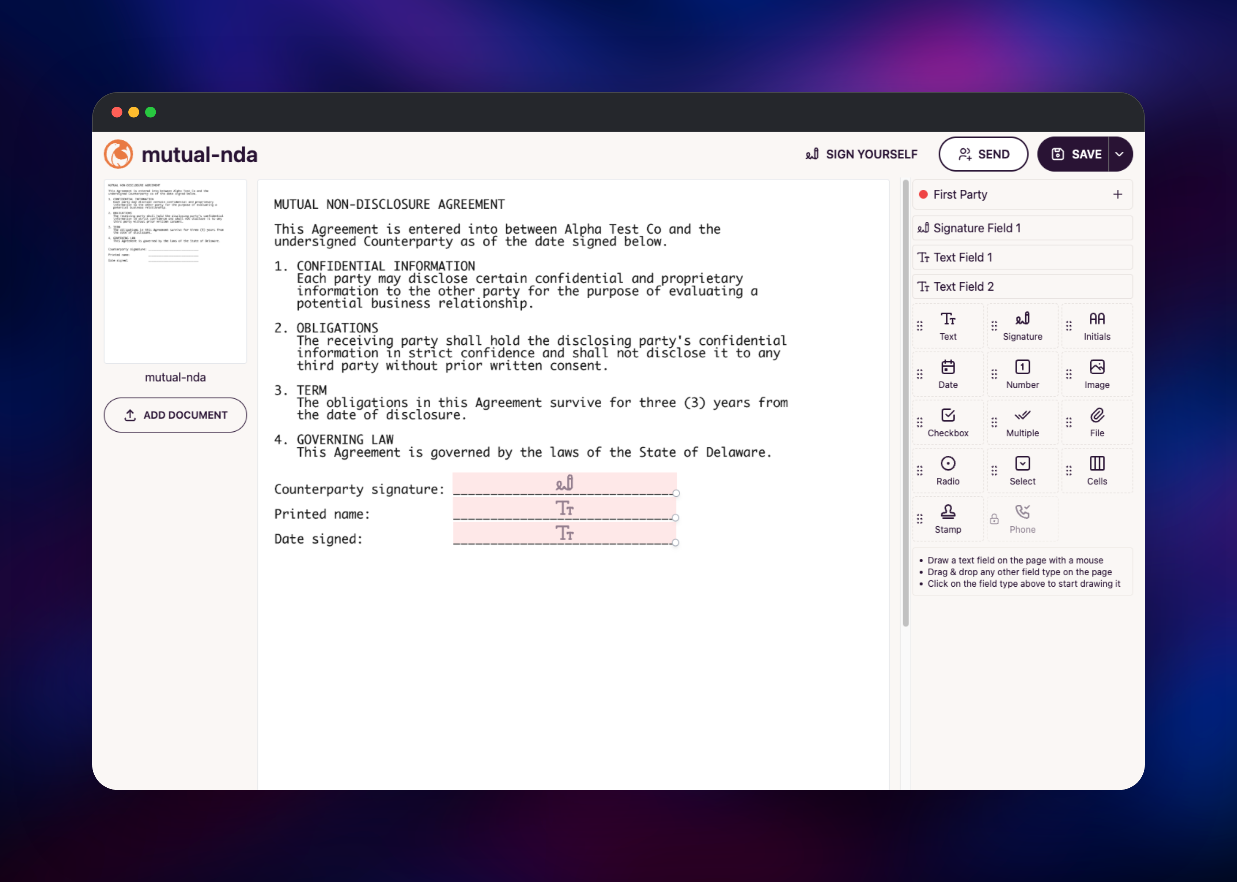1237x882 pixels.
Task: Select the File field type
Action: (1096, 423)
